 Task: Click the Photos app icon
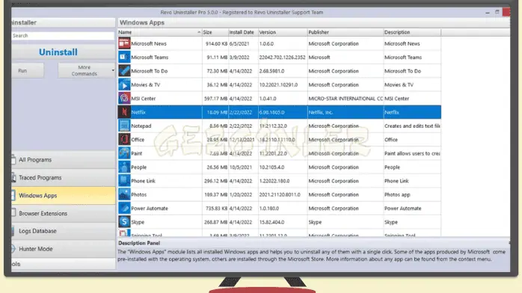124,194
